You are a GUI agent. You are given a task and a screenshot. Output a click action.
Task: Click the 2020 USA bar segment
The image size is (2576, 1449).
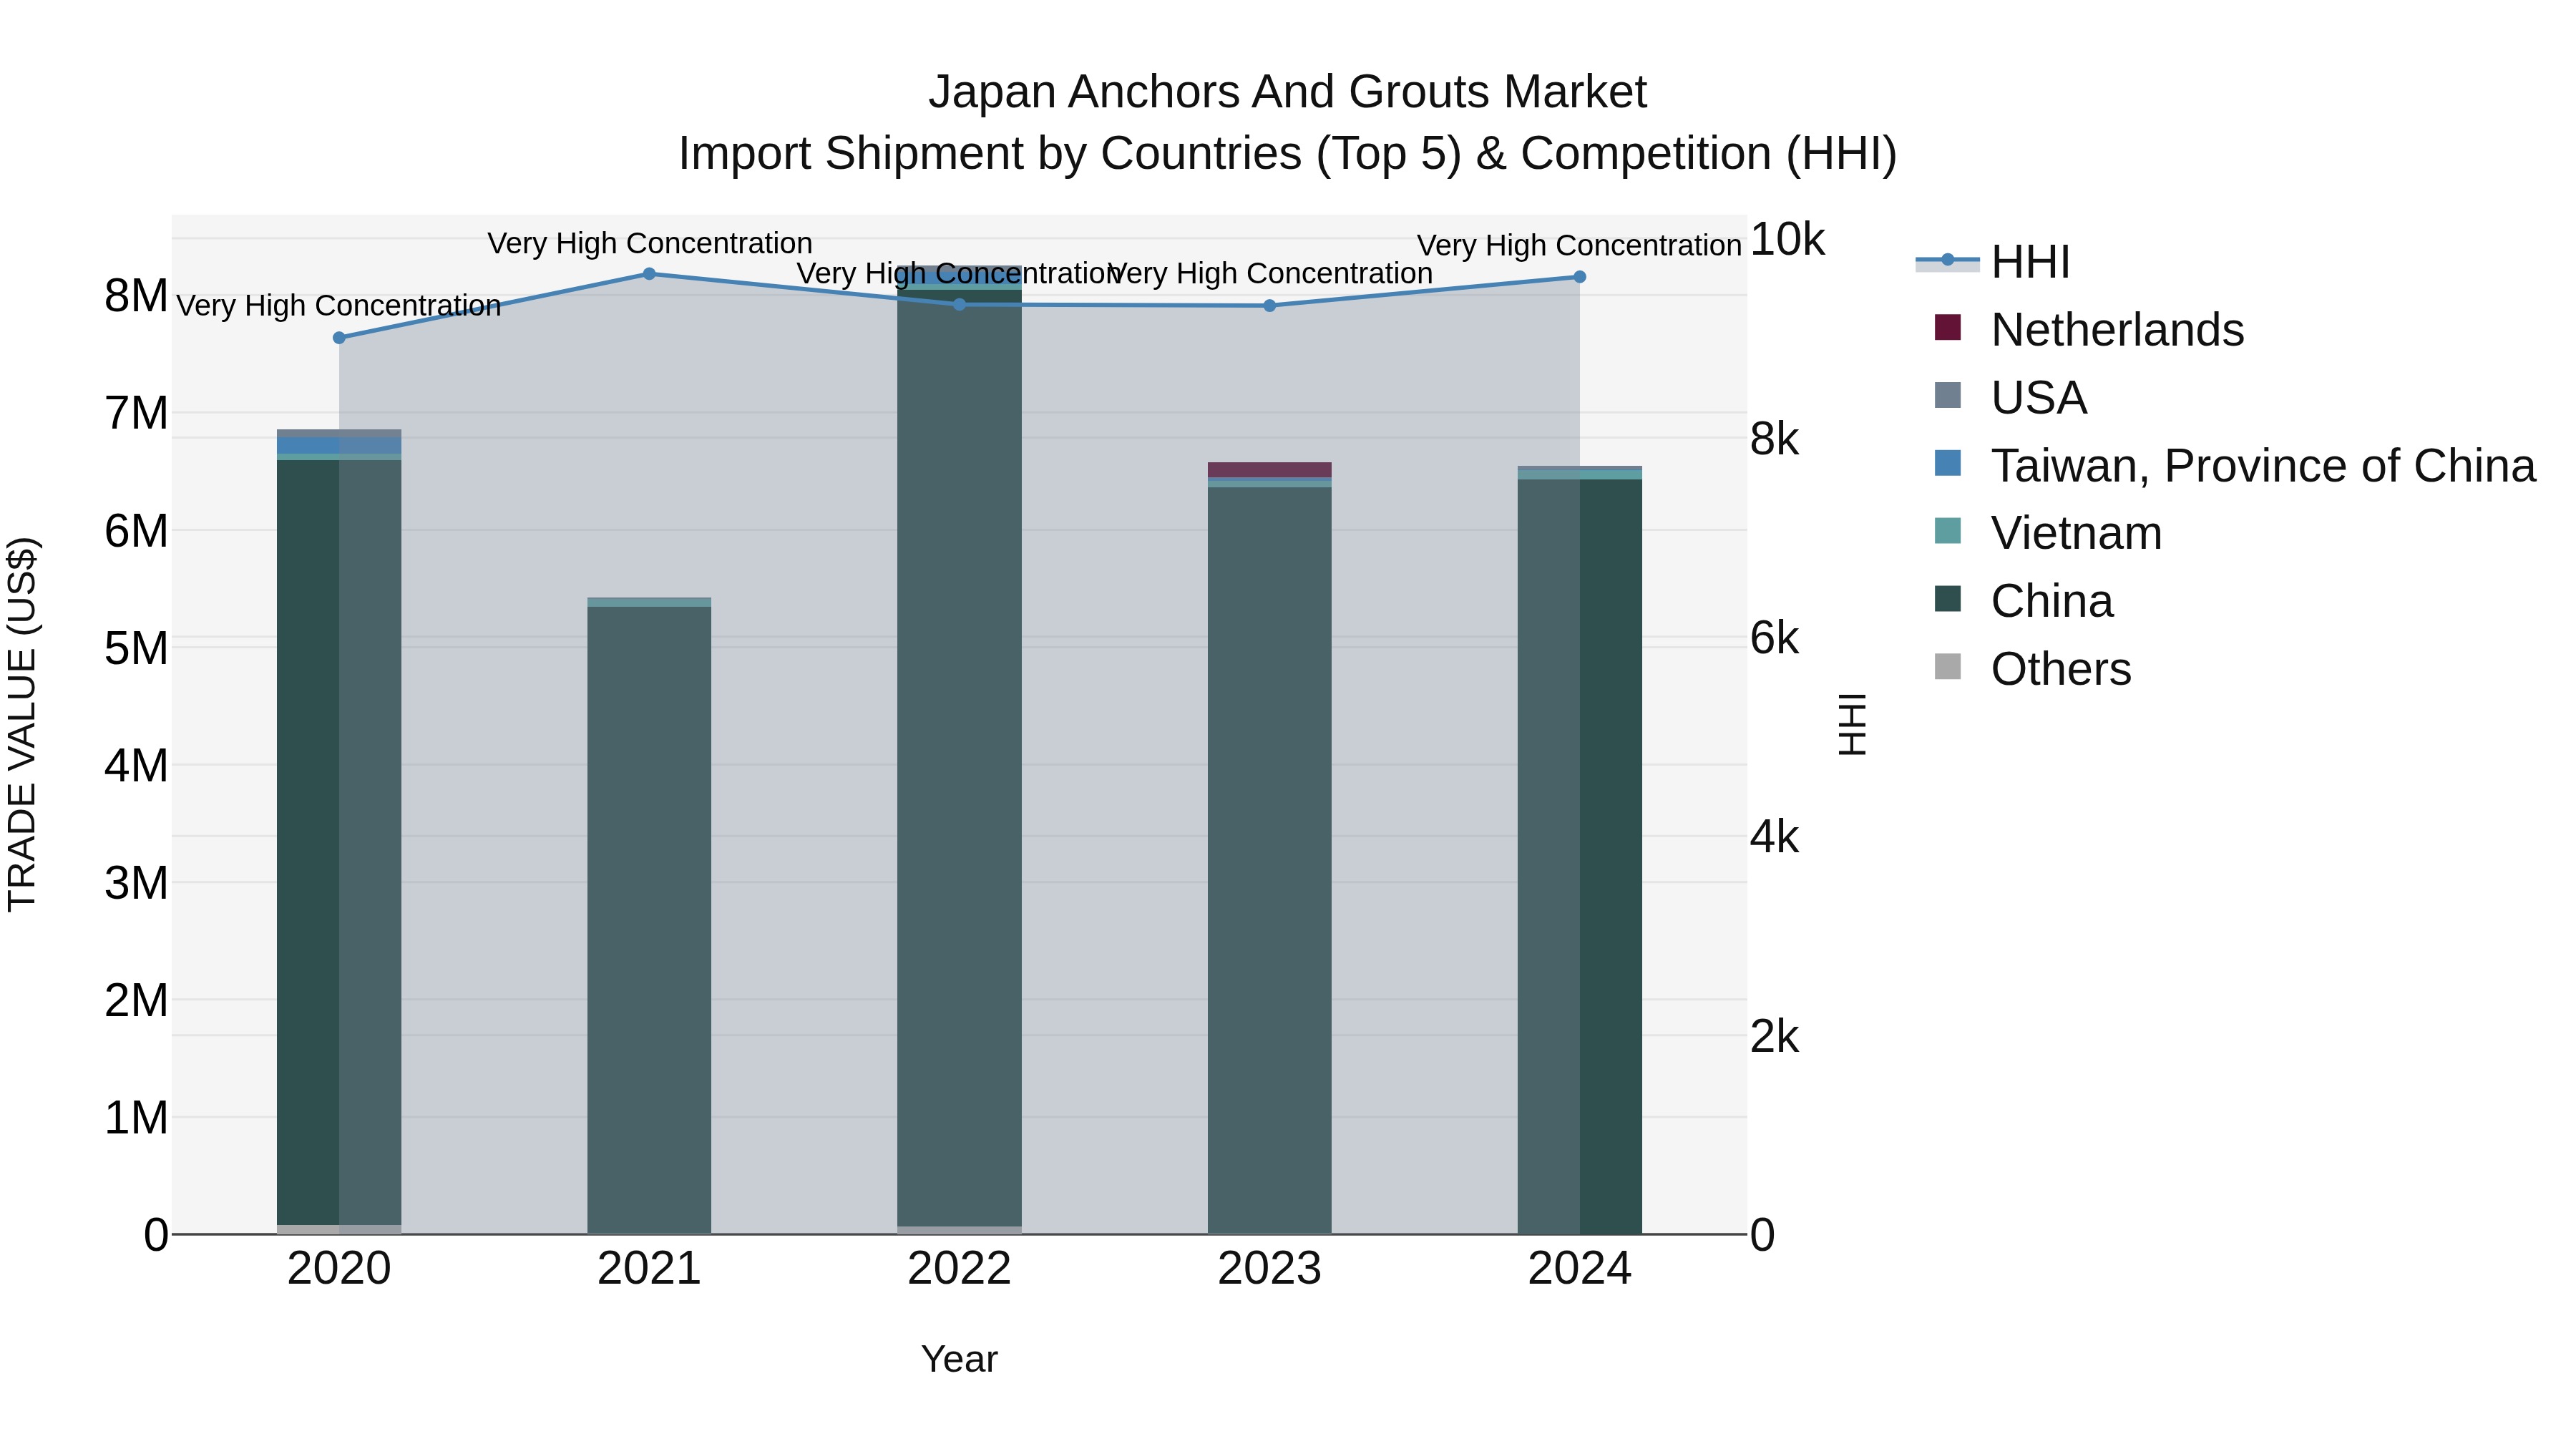click(339, 433)
